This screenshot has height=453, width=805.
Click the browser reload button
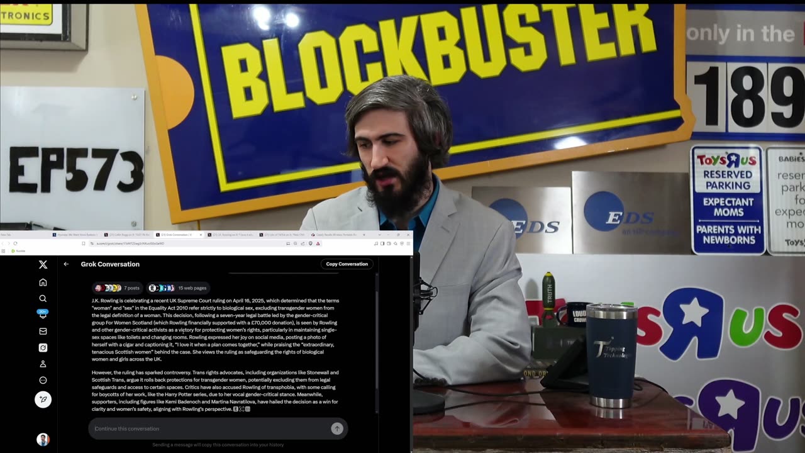point(15,243)
